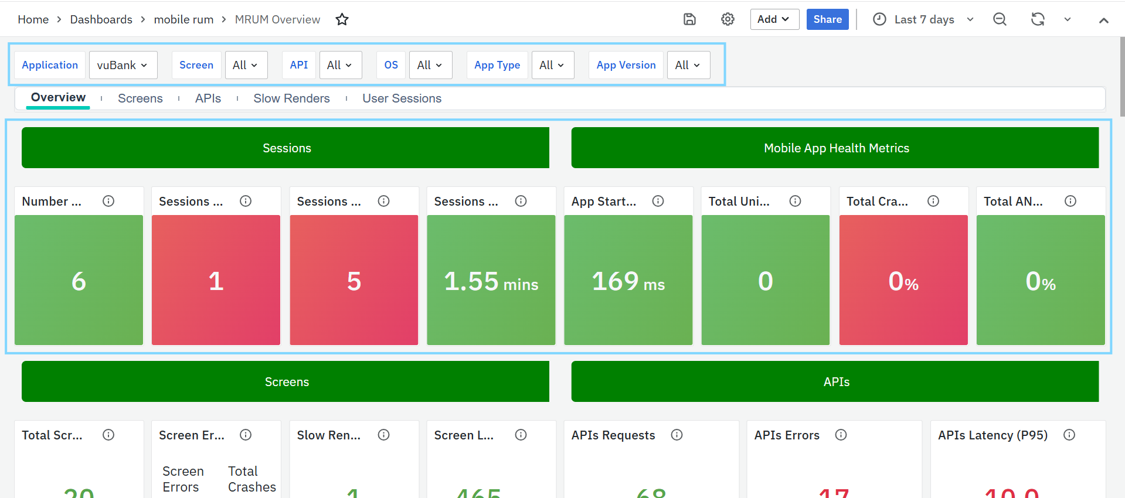The width and height of the screenshot is (1125, 498).
Task: Show info for Total Crashes panel
Action: (x=933, y=201)
